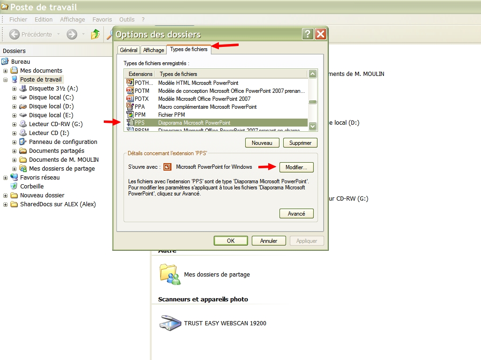Select Lecteur CD-RW (G:) drive icon
The width and height of the screenshot is (481, 360).
[23, 124]
